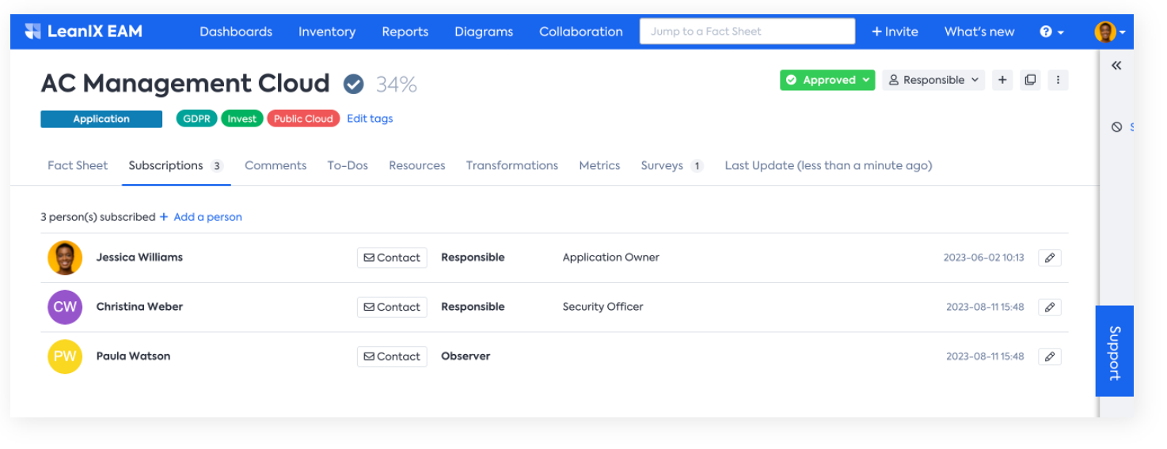Viewport: 1167px width, 449px height.
Task: Click the AC Management Cloud title
Action: (185, 83)
